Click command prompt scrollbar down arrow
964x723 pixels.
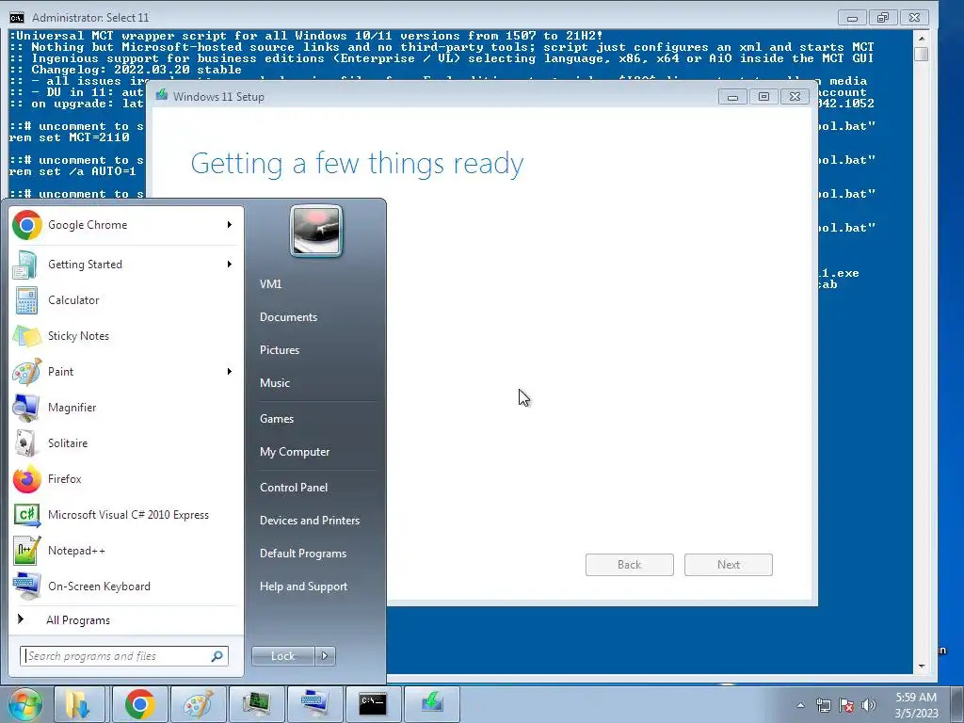921,666
